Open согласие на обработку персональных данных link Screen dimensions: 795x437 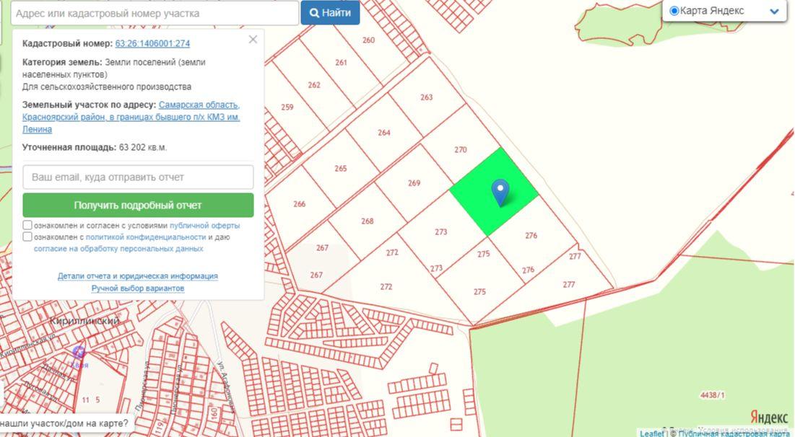(x=118, y=249)
